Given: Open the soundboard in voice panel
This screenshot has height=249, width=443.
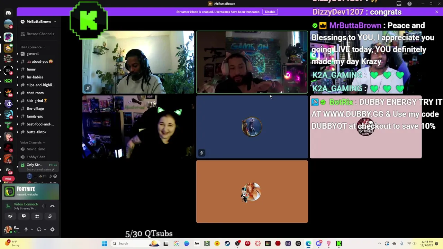Looking at the screenshot, I should 50,216.
